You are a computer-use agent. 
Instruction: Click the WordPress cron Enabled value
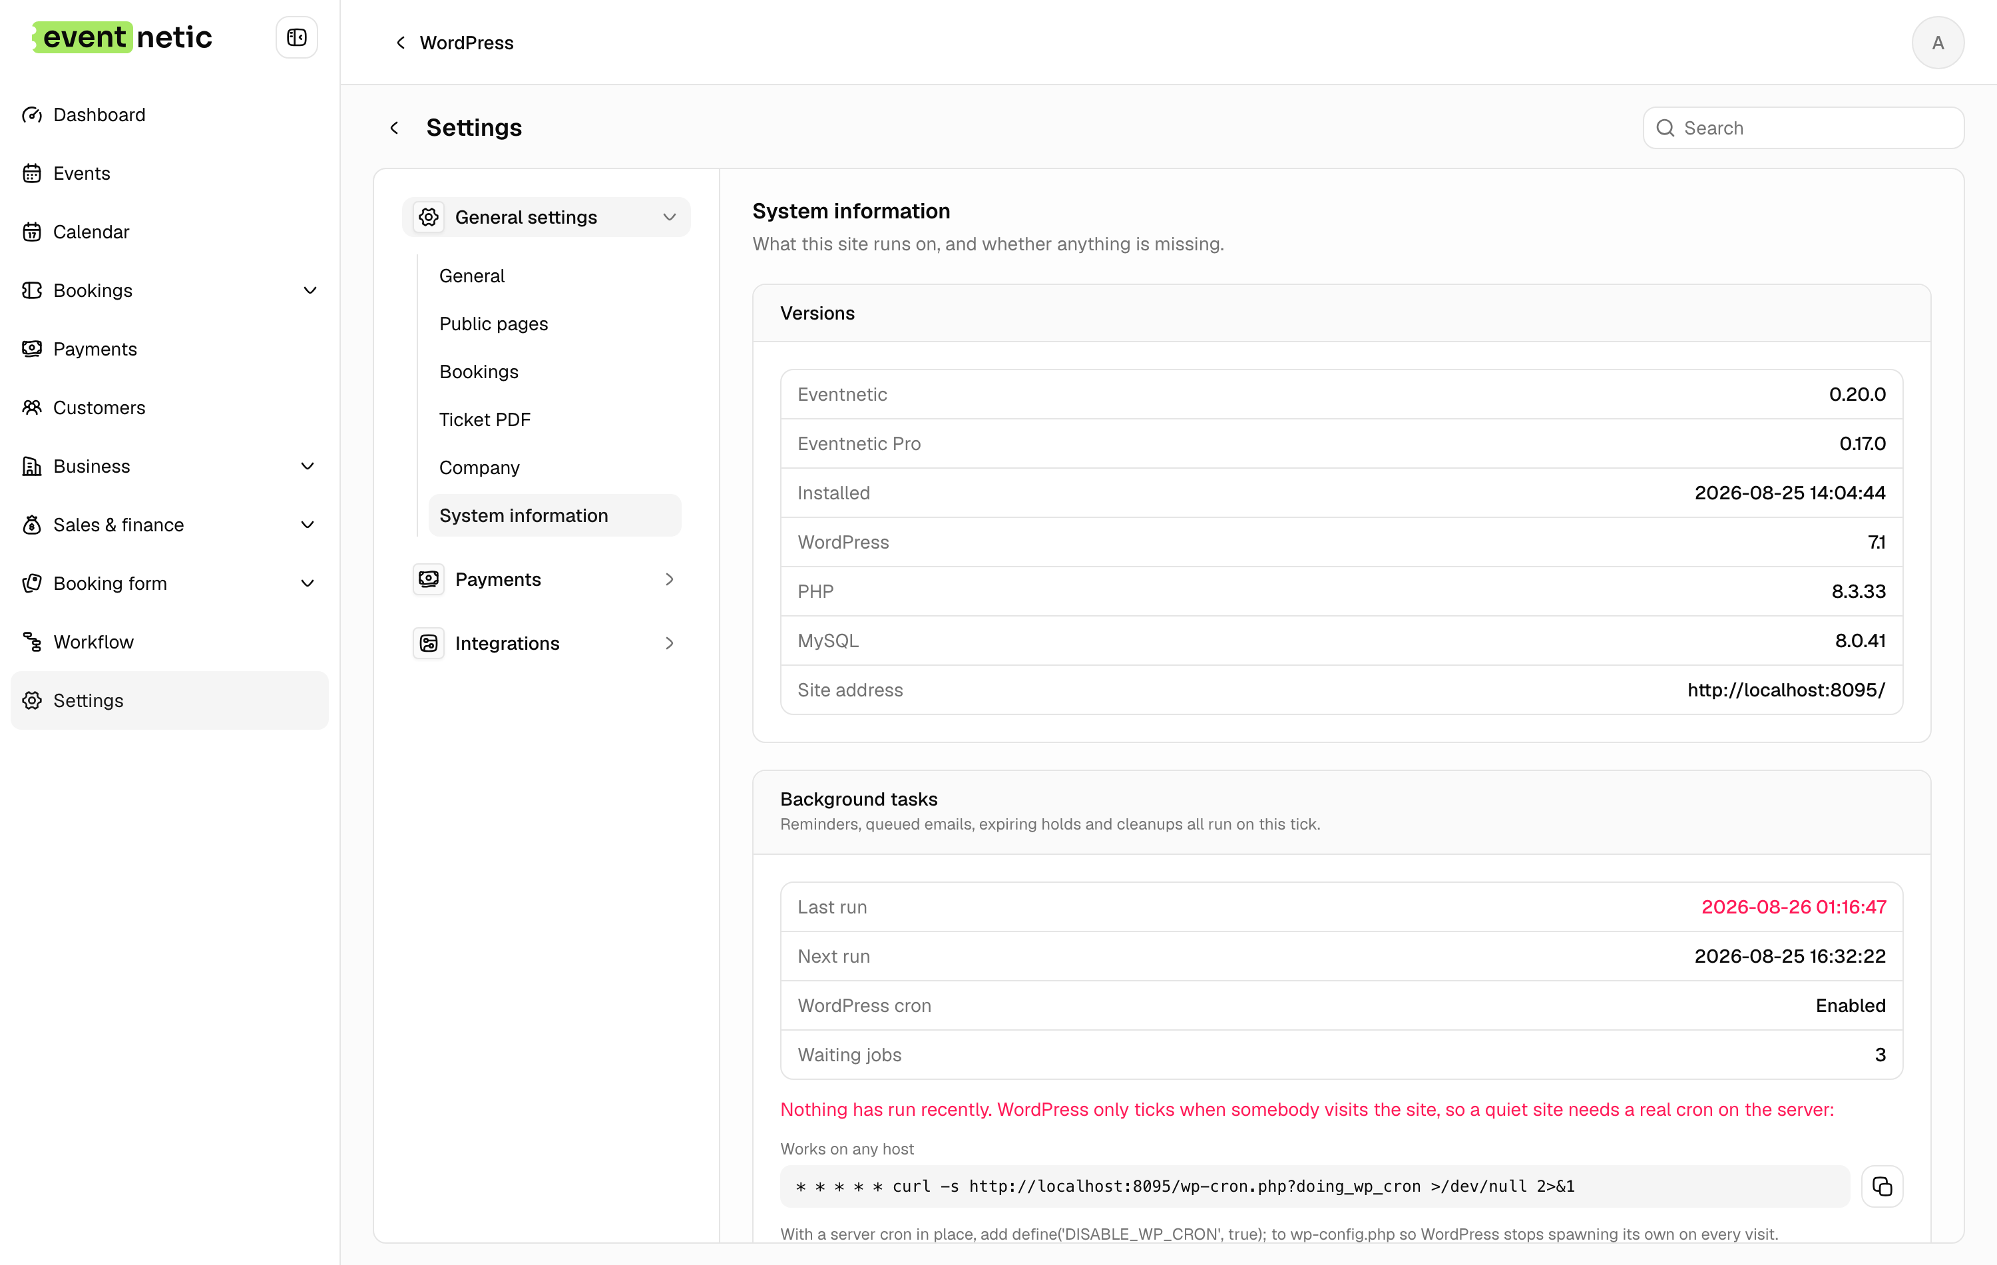click(1850, 1005)
